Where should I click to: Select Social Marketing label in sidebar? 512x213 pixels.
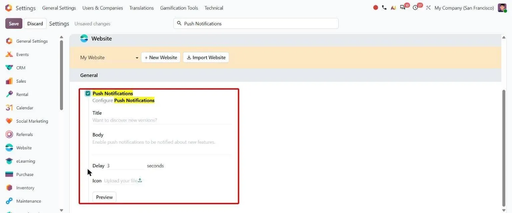pyautogui.click(x=32, y=121)
